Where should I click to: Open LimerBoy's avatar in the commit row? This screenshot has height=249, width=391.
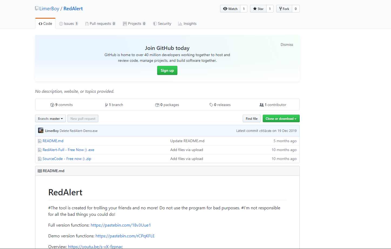point(41,131)
